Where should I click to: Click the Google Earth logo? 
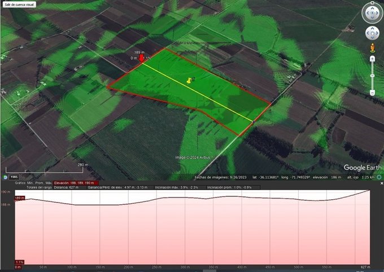[x=362, y=168]
